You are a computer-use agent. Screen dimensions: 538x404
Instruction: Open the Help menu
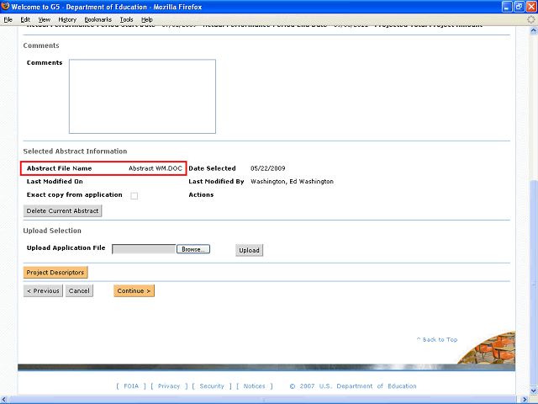pyautogui.click(x=147, y=19)
